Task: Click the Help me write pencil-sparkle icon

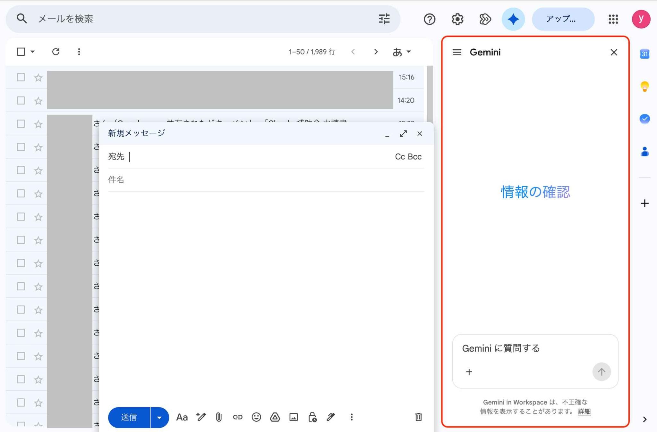Action: pyautogui.click(x=201, y=417)
